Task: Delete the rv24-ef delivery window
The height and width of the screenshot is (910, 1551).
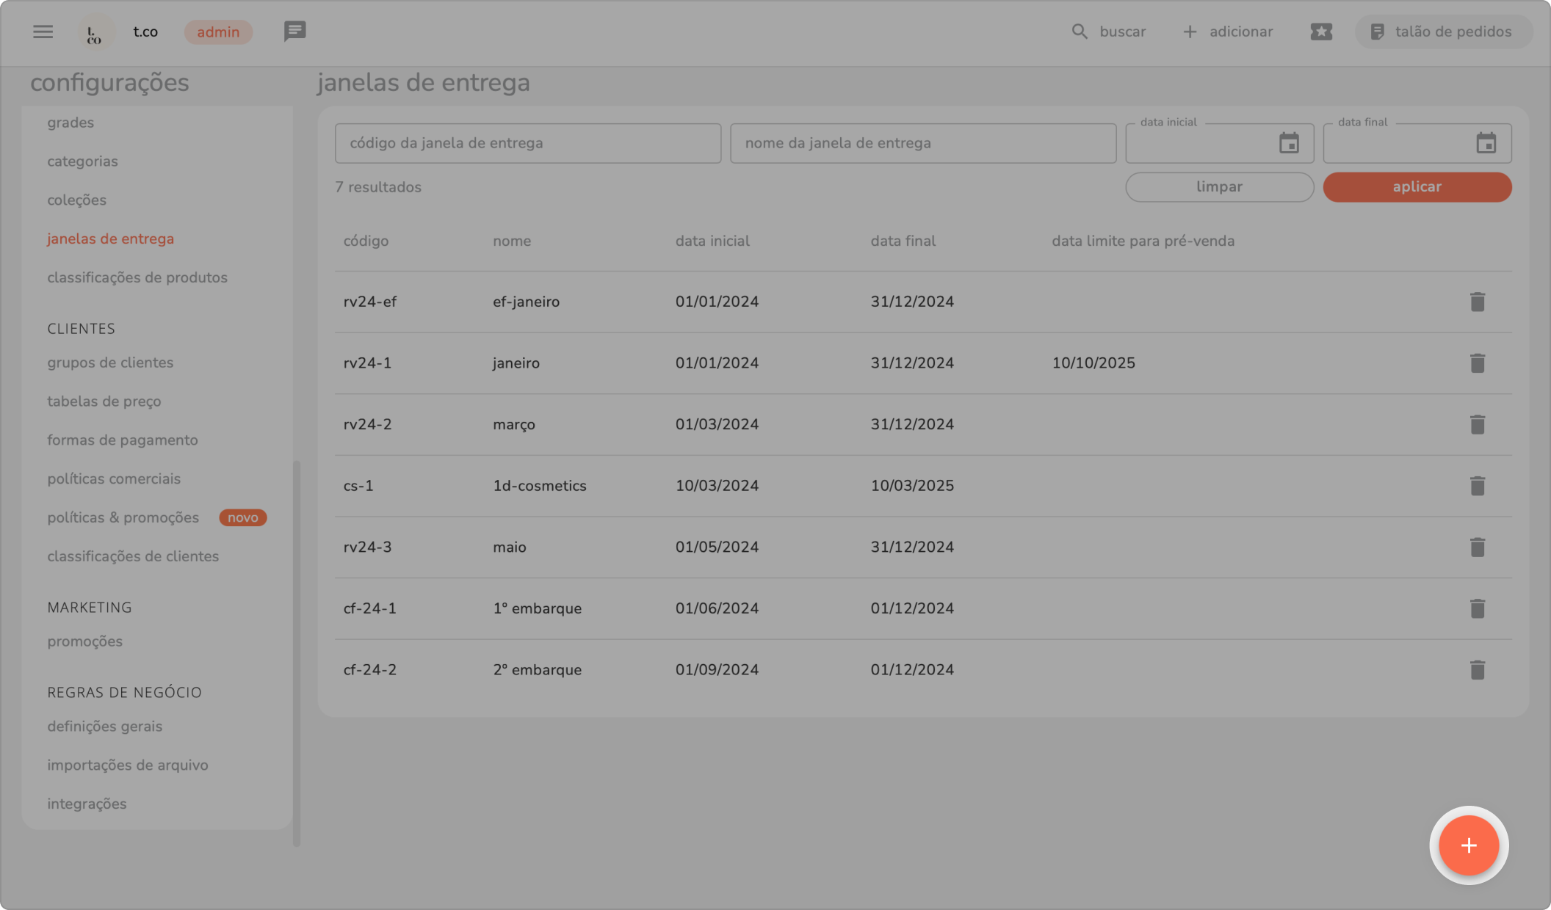Action: pyautogui.click(x=1477, y=302)
